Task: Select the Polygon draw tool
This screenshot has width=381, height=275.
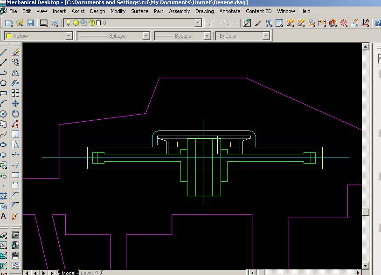Action: [x=3, y=83]
